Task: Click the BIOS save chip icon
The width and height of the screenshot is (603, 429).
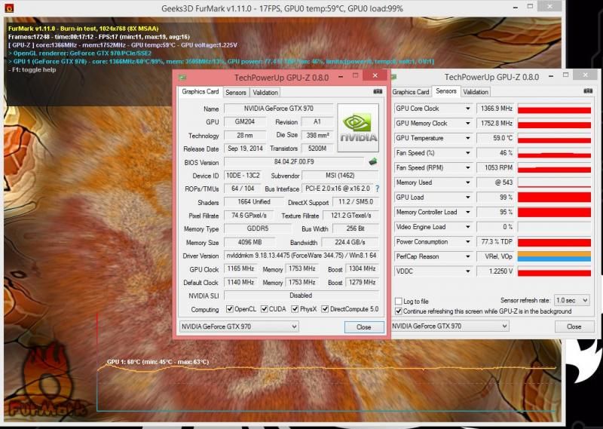Action: click(x=372, y=161)
